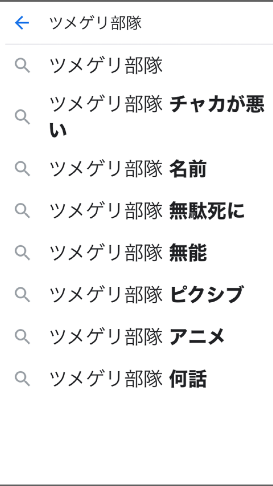The height and width of the screenshot is (486, 273).
Task: Click the search field containing ツメゲリ部隊
Action: [95, 23]
